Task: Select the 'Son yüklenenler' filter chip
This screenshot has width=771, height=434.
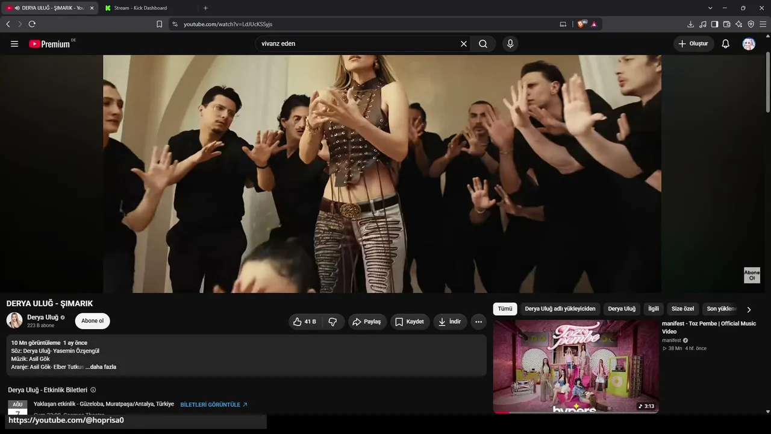Action: (x=721, y=309)
